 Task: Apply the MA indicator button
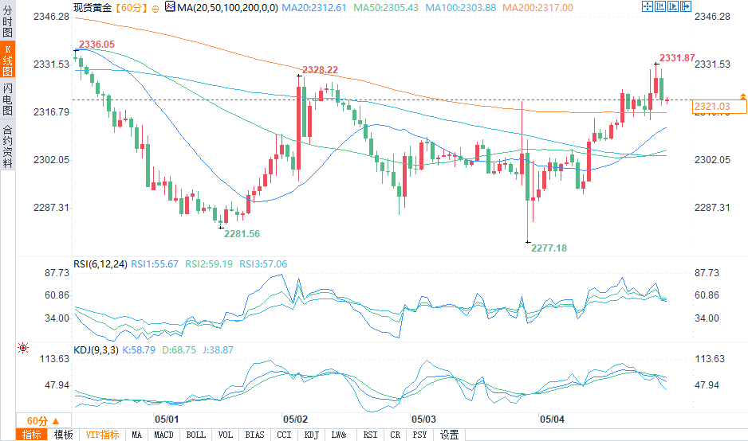click(137, 435)
